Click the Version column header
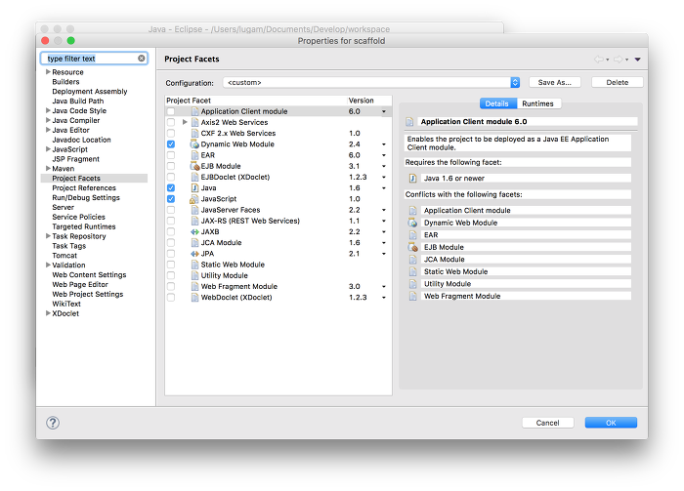Screen dimensions: 684x491 click(x=369, y=101)
